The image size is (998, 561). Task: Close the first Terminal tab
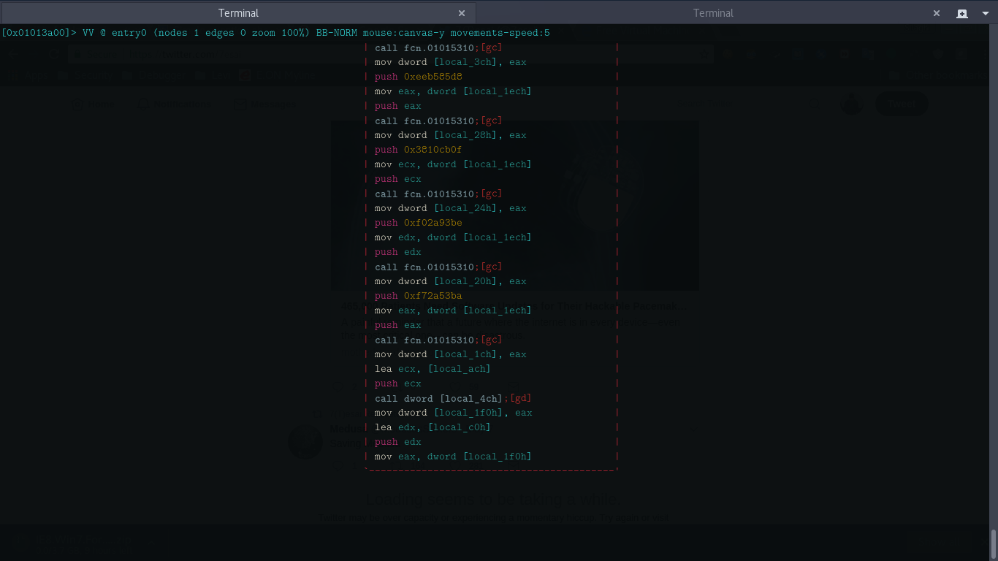[462, 13]
